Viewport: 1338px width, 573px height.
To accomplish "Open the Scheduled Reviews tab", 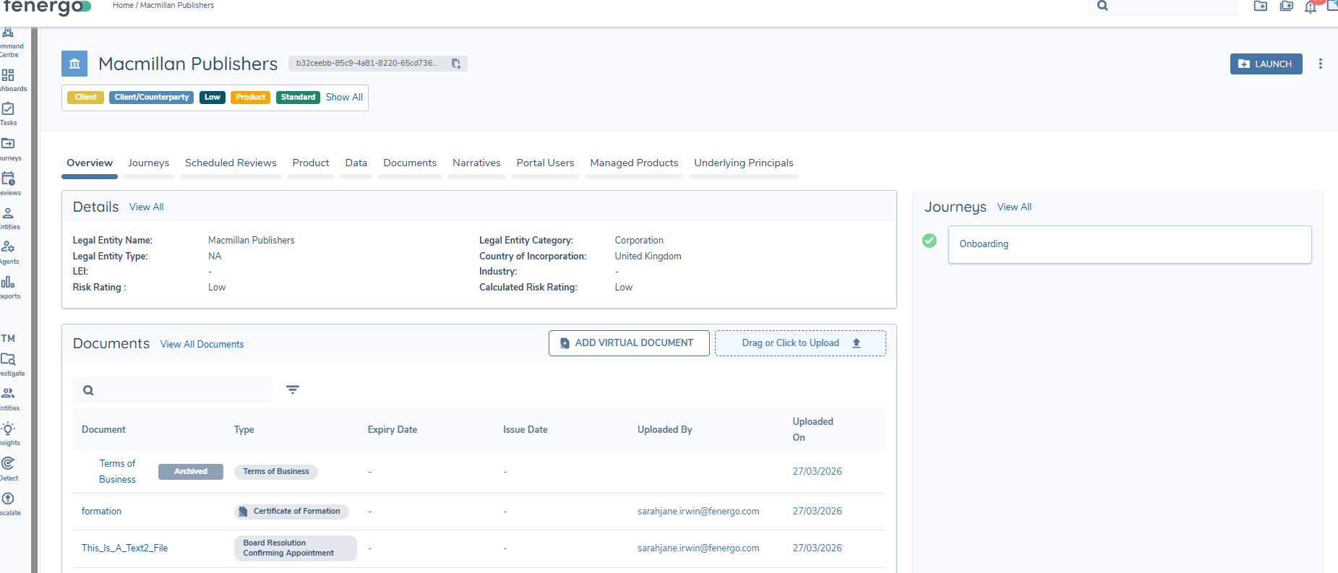I will [231, 163].
